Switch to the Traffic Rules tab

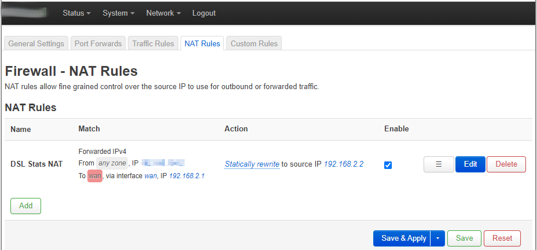(x=153, y=43)
